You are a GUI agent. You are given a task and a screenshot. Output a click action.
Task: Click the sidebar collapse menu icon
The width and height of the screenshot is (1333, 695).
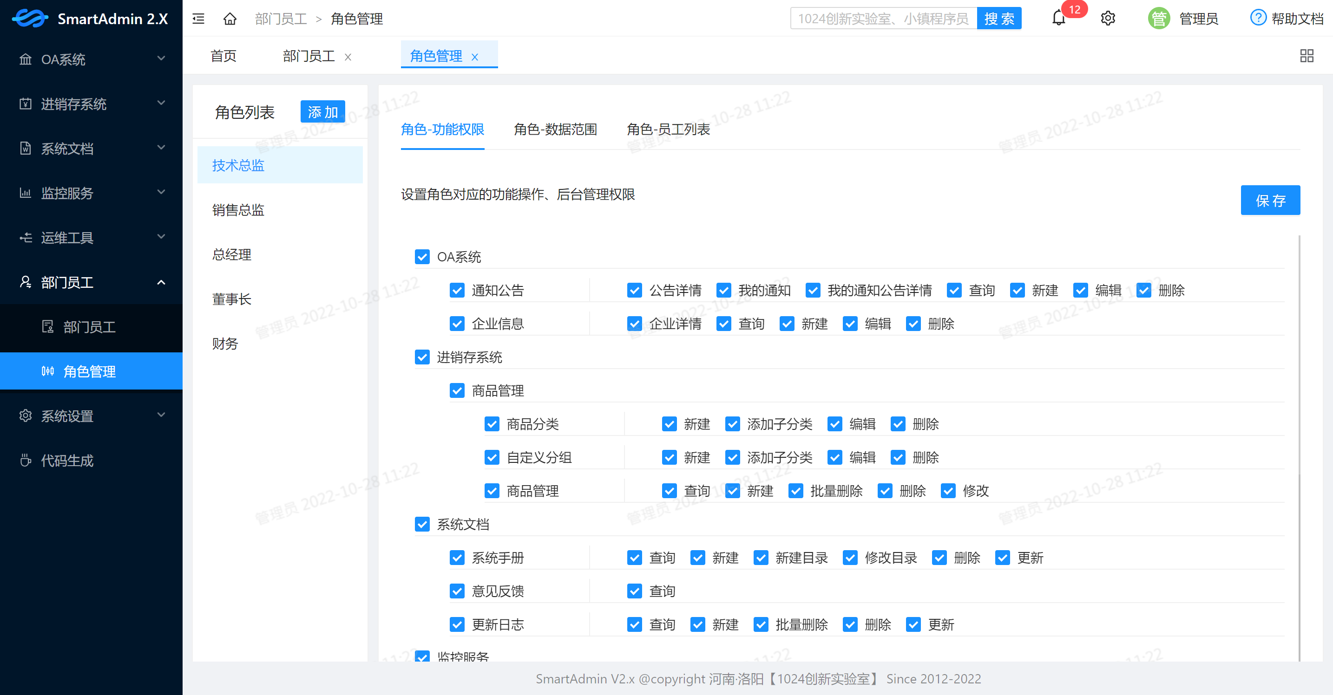[x=198, y=19]
